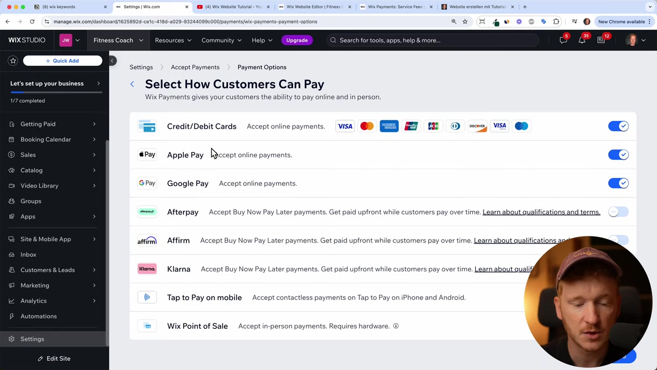The height and width of the screenshot is (370, 657).
Task: Click the Affirm logo icon
Action: [x=147, y=240]
